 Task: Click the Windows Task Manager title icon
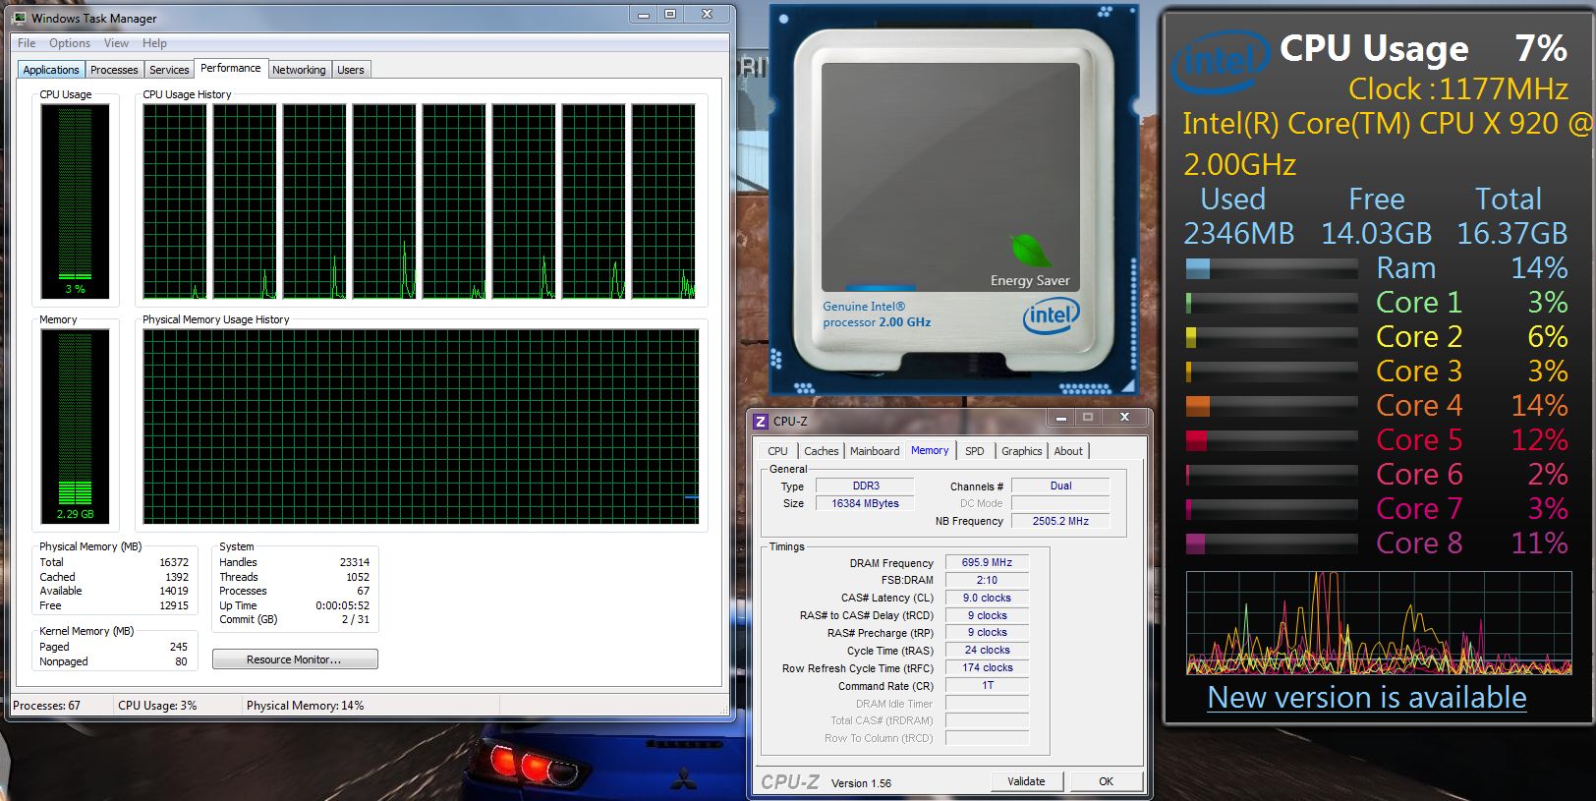point(20,18)
